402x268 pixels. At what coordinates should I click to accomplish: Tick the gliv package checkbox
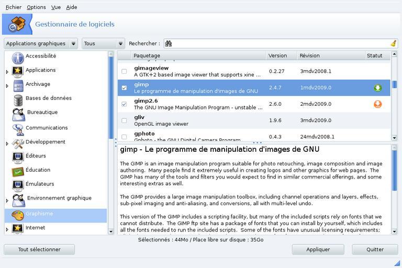pos(124,120)
